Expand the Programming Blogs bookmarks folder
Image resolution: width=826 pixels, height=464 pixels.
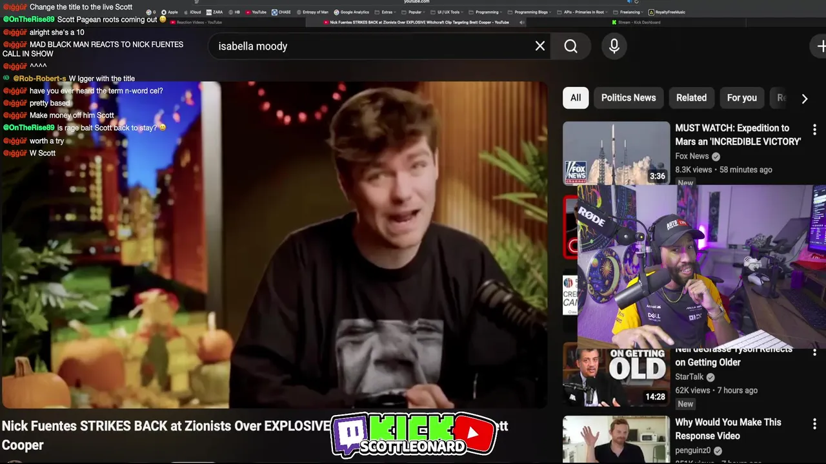pyautogui.click(x=529, y=12)
